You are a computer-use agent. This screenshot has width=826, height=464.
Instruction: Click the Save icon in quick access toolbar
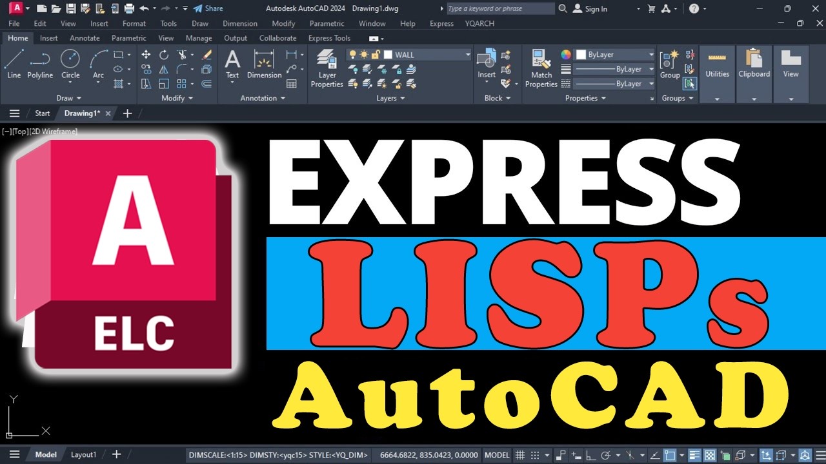tap(70, 8)
